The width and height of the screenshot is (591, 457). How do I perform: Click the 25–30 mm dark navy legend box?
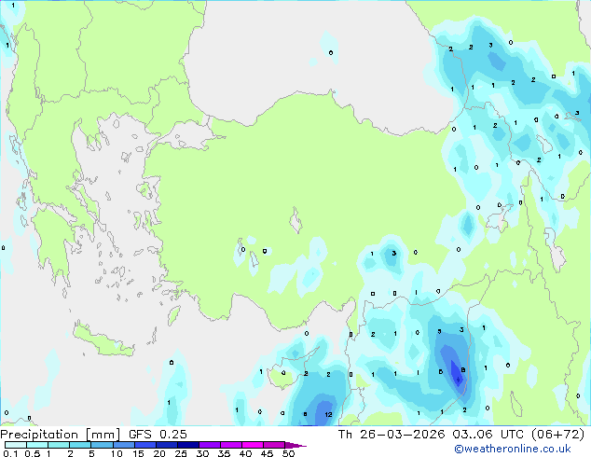(x=188, y=445)
